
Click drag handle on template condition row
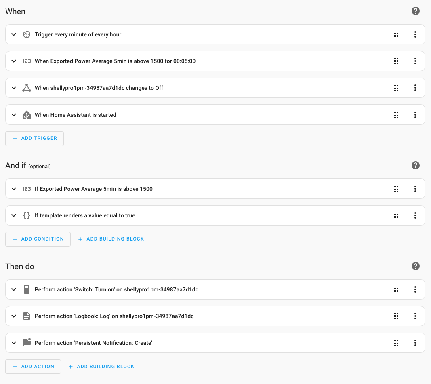tap(396, 215)
